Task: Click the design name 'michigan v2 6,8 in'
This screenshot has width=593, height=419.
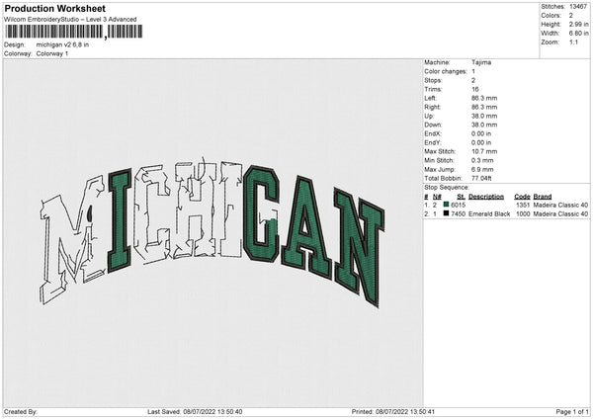Action: pos(62,44)
